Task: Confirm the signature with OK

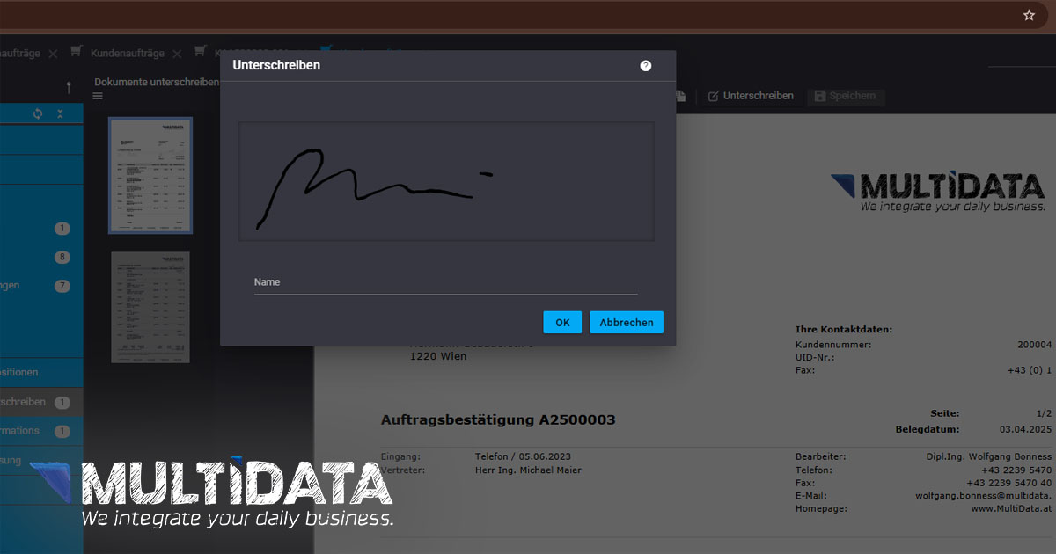Action: (562, 323)
